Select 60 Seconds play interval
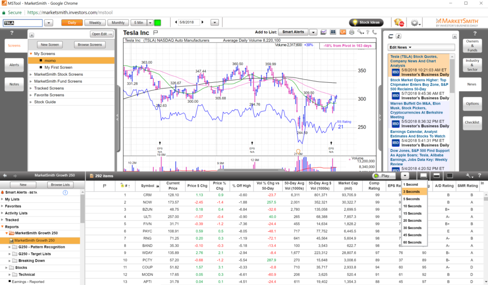Screen dimensions: 488x285 pos(414,243)
